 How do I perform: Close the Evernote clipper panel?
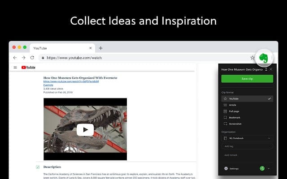click(x=271, y=69)
